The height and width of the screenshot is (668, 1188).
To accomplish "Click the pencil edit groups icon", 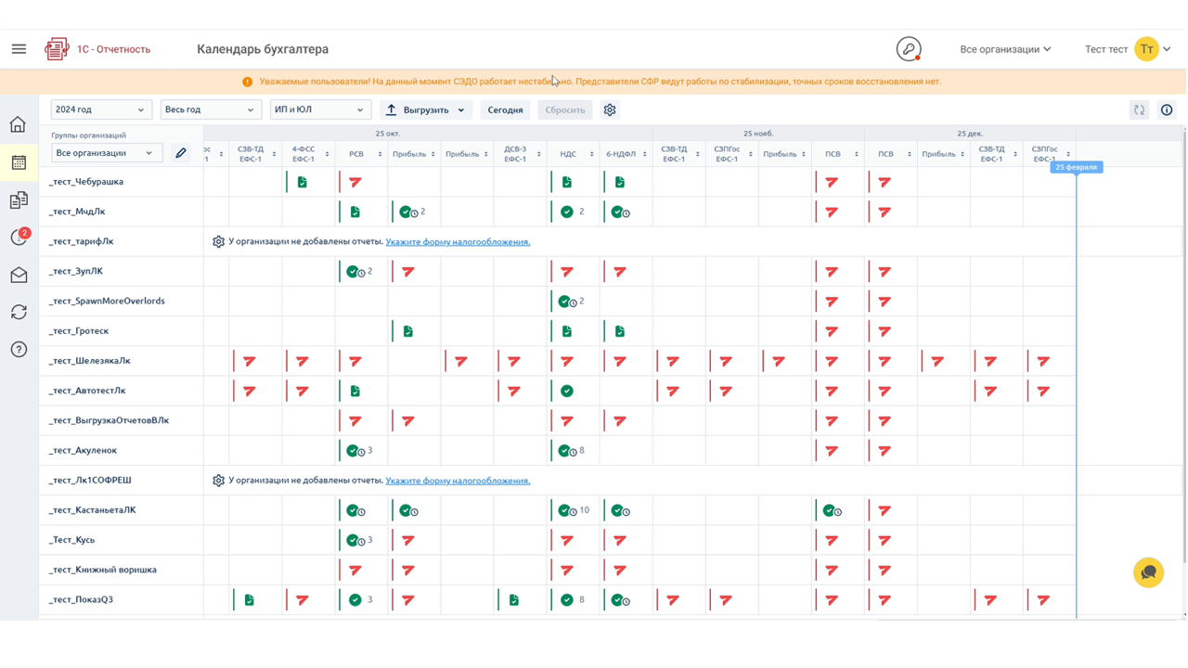I will tap(181, 153).
